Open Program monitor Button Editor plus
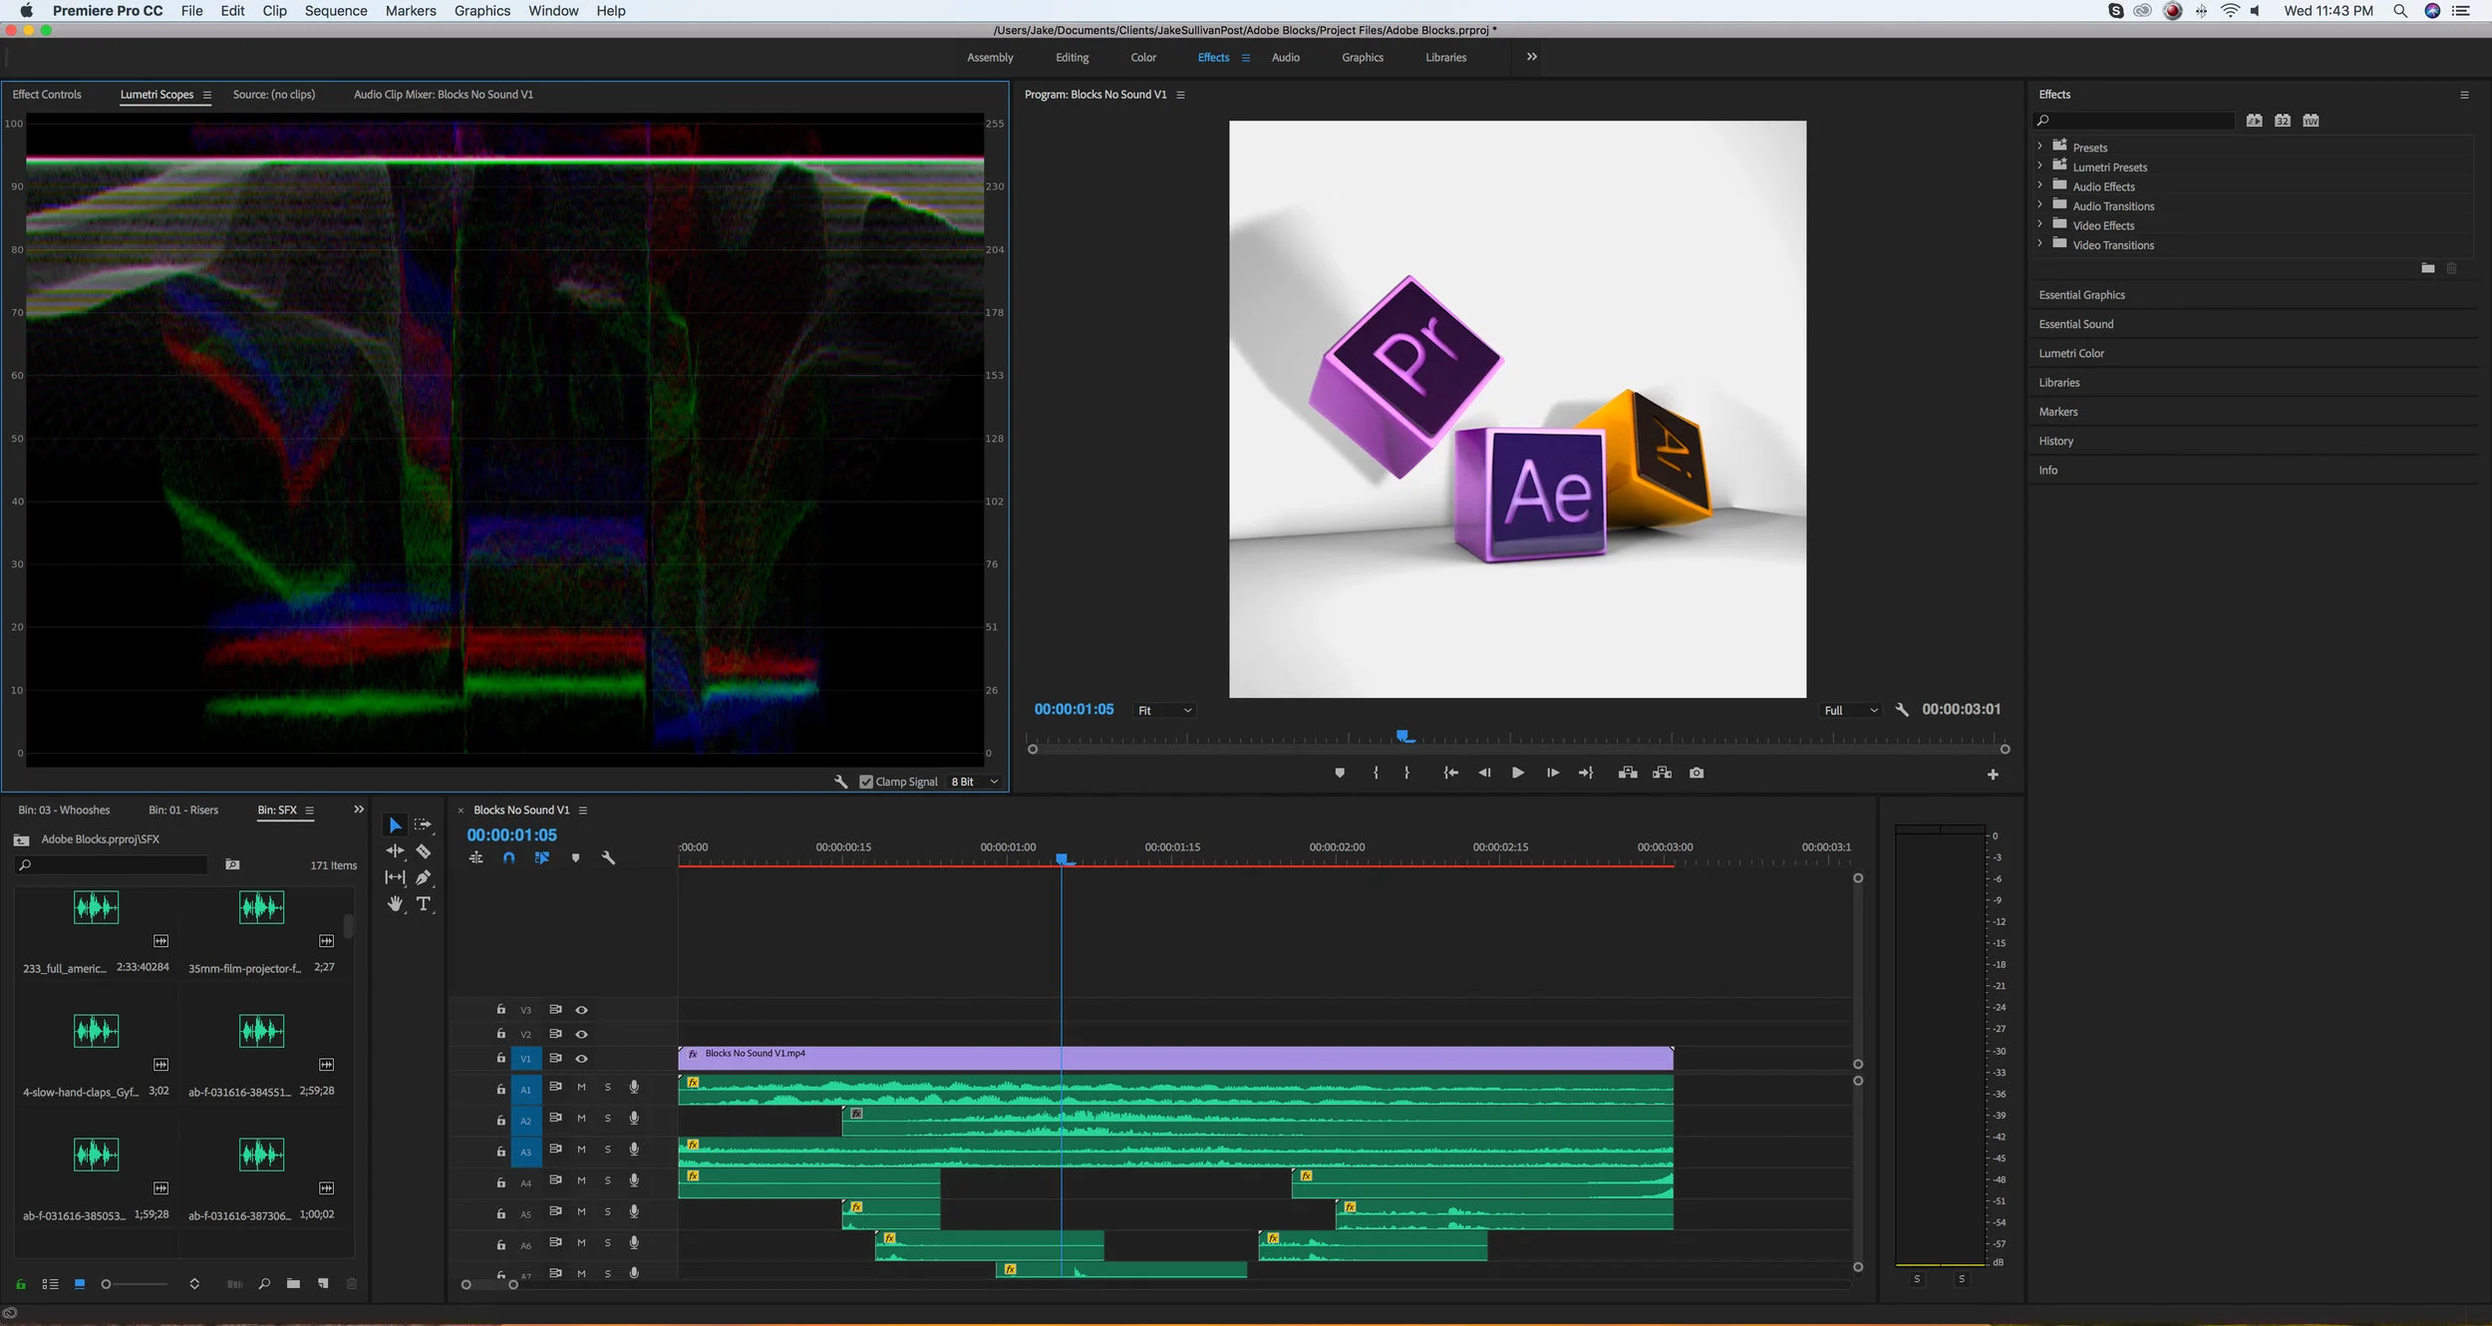The image size is (2492, 1326). (x=1993, y=775)
